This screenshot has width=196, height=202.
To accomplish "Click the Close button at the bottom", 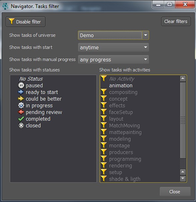I will (x=175, y=192).
